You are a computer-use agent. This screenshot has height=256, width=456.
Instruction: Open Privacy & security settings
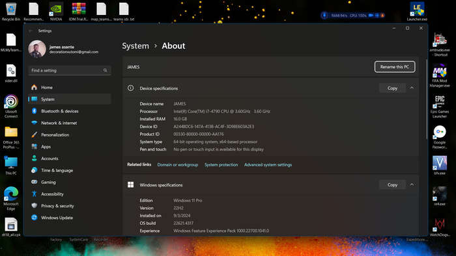point(70,206)
